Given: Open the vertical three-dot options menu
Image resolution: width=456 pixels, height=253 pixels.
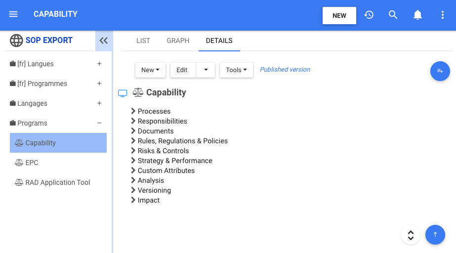Looking at the screenshot, I should point(443,15).
